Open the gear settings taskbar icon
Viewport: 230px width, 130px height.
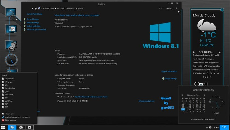click(x=30, y=128)
